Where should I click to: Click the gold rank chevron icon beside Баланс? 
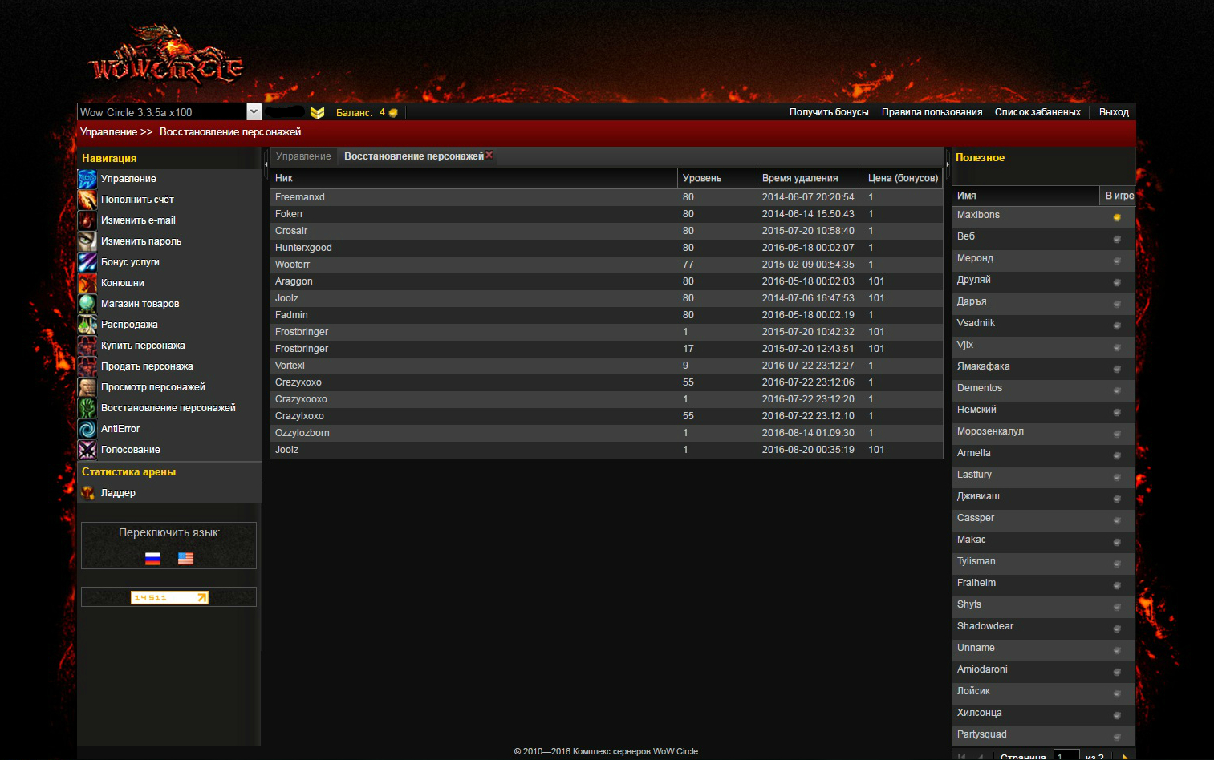tap(318, 113)
